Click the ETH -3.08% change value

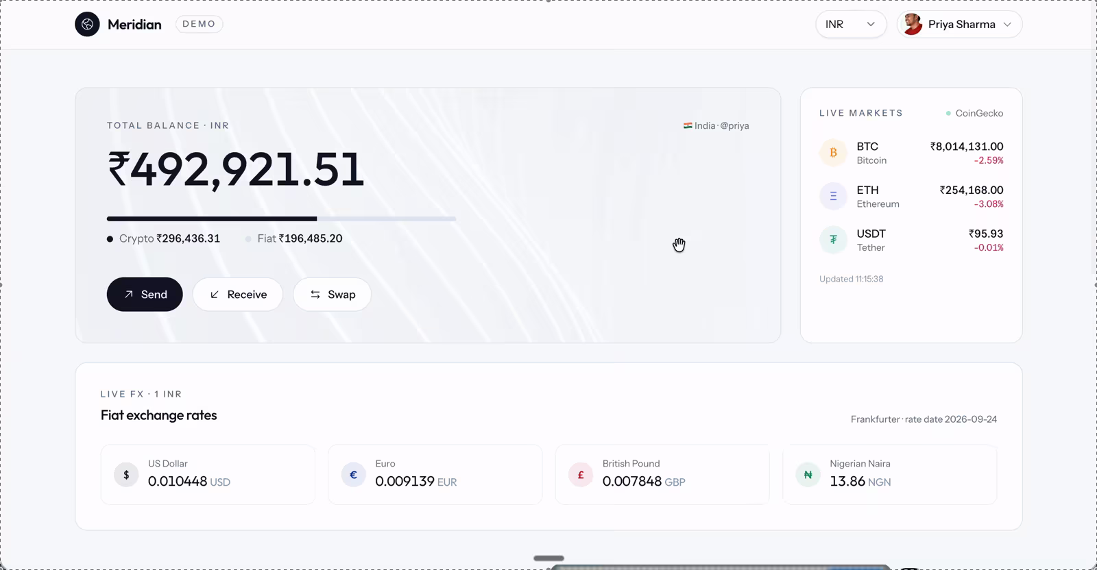click(989, 204)
